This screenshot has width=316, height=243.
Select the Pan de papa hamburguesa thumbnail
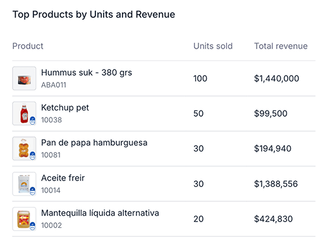pos(24,148)
